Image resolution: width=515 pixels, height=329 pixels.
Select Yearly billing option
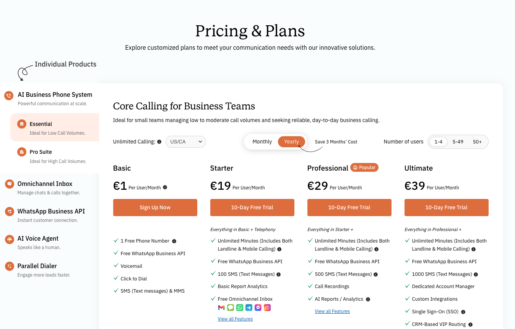tap(291, 142)
